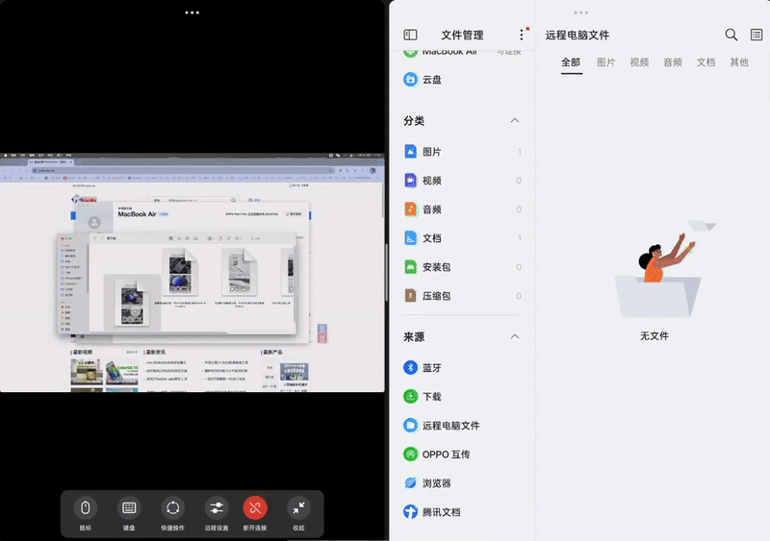Collapse the 分类 section
This screenshot has height=541, width=770.
tap(515, 121)
